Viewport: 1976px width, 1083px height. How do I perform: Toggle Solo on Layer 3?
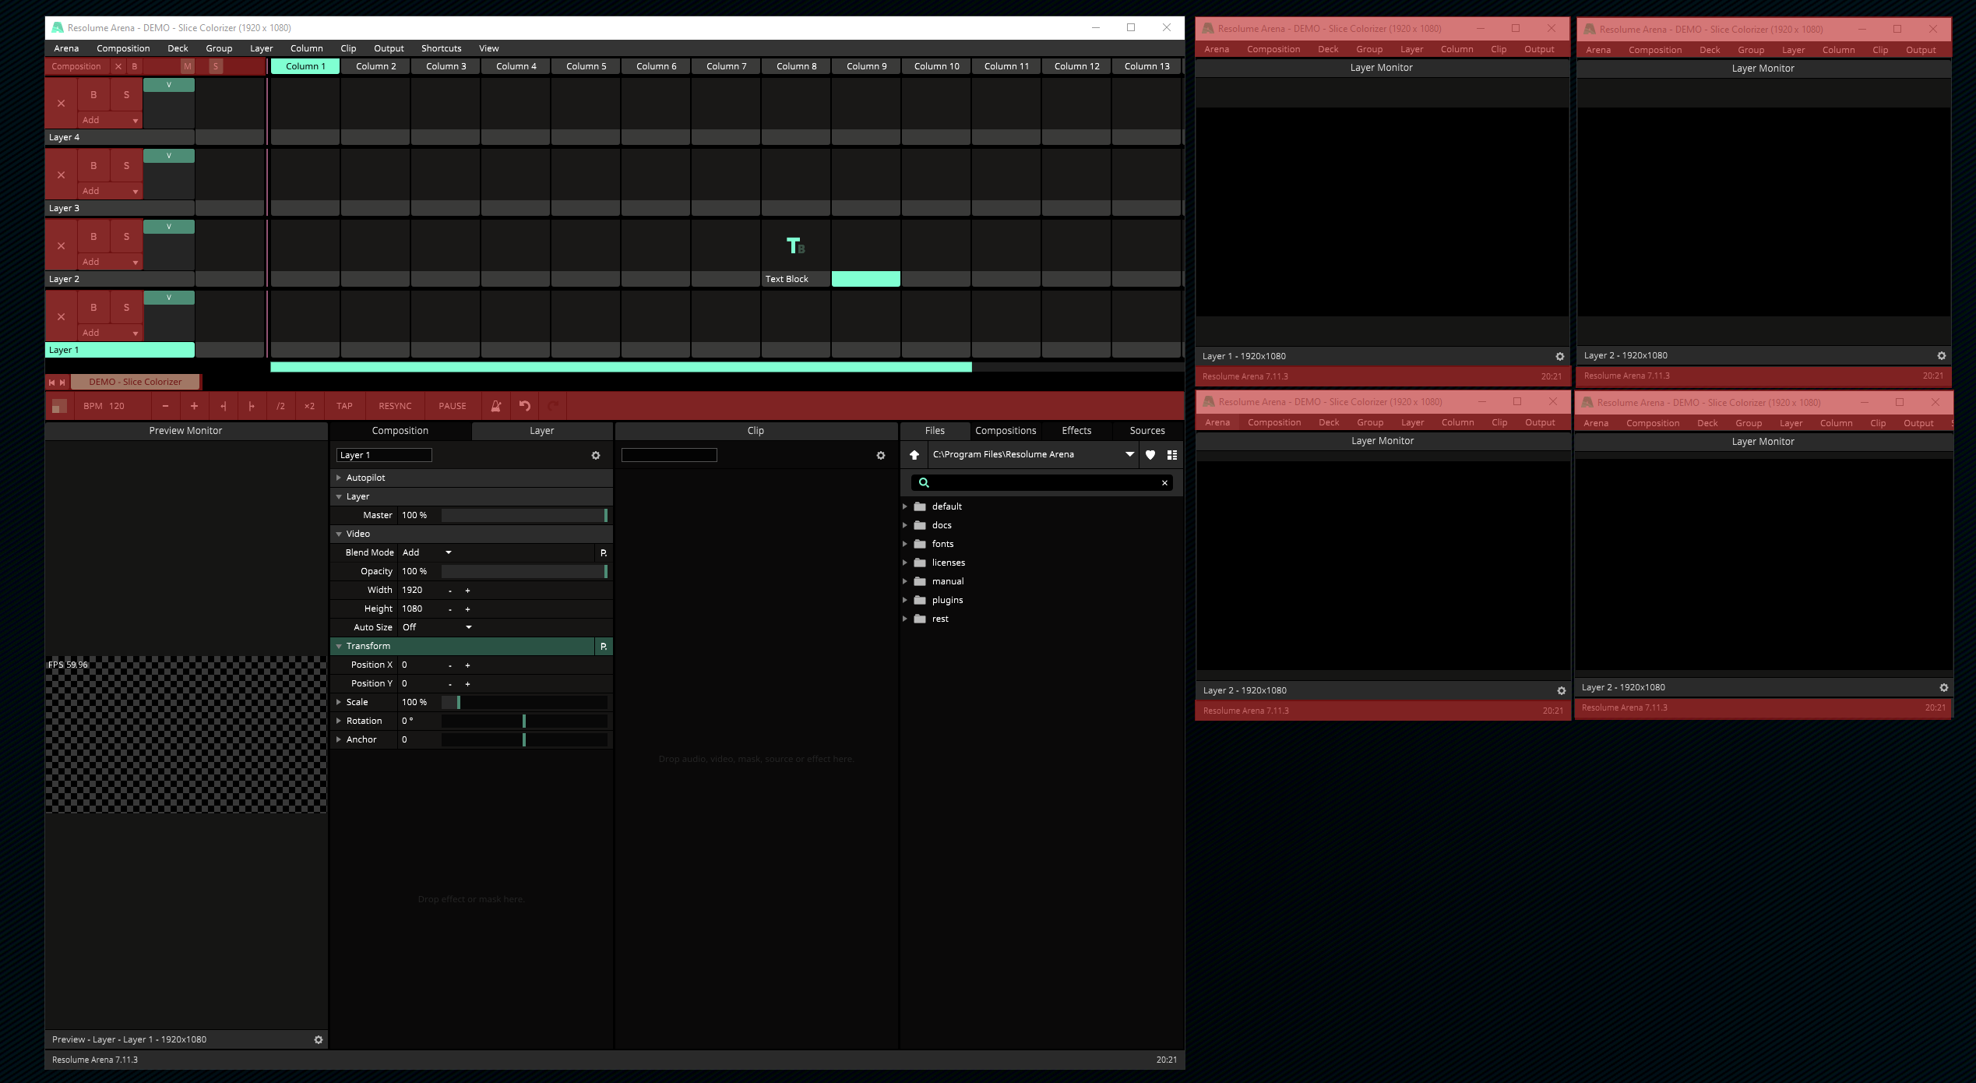point(126,166)
